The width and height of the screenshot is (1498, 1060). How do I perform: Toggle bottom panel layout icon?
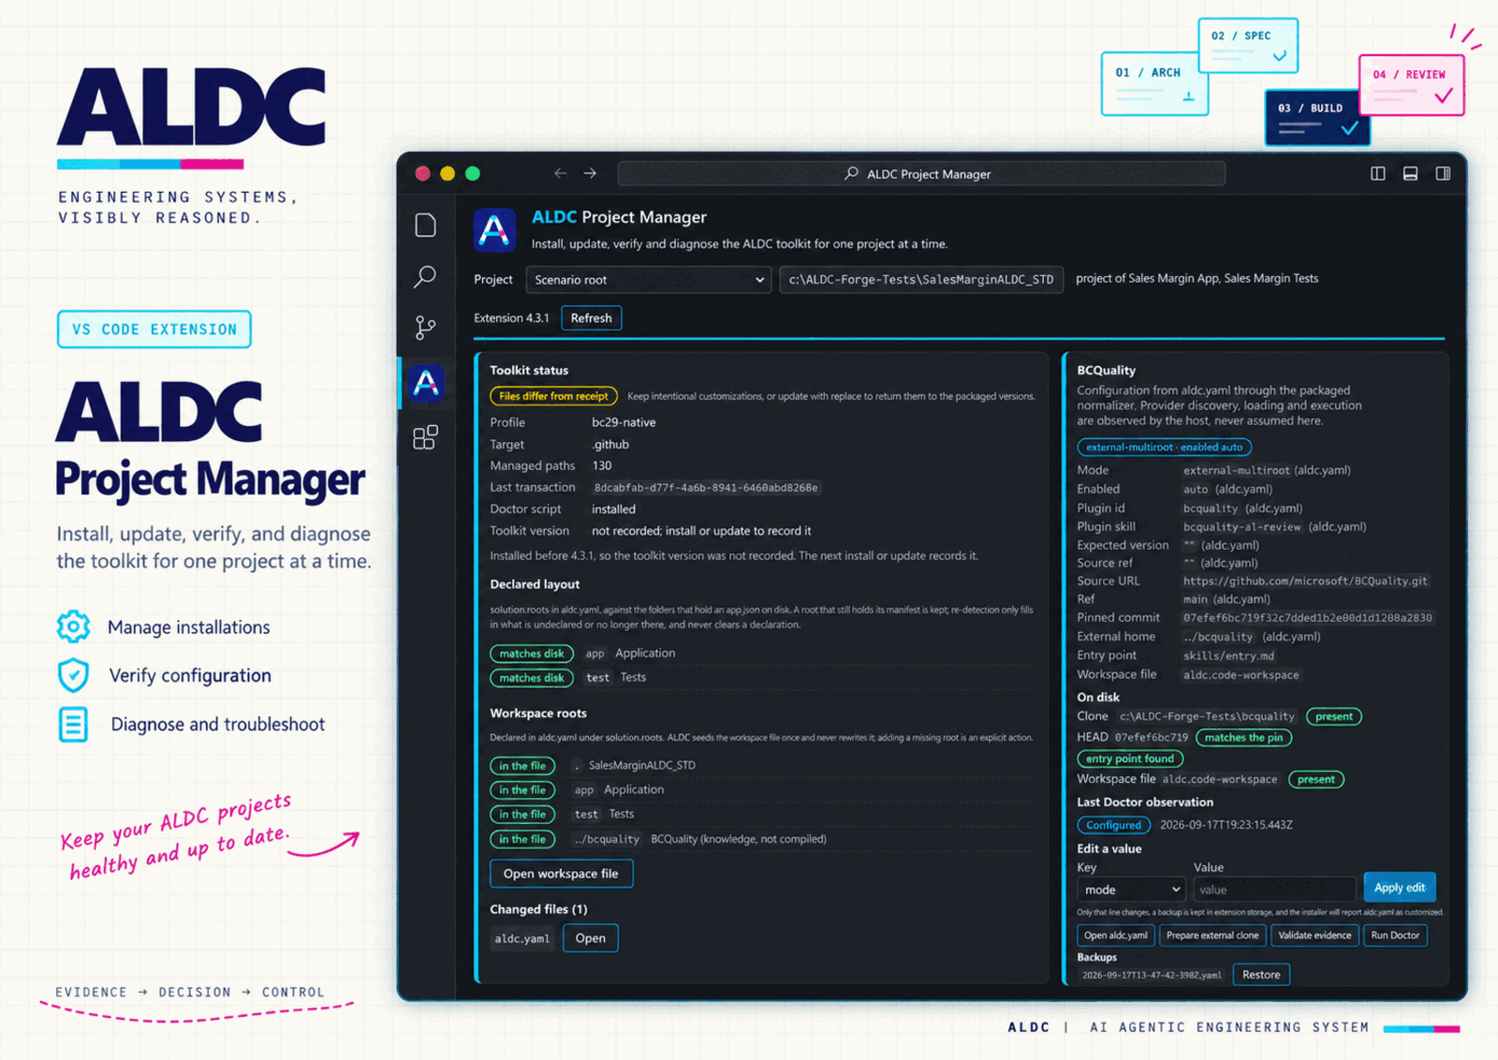[x=1410, y=173]
